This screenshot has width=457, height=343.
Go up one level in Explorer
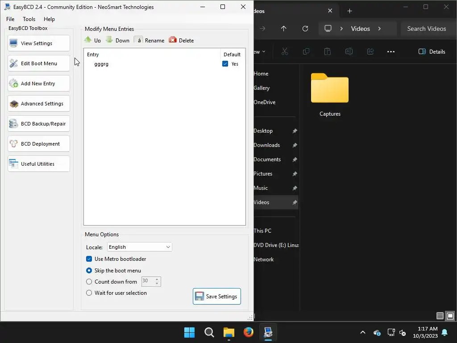click(x=283, y=29)
